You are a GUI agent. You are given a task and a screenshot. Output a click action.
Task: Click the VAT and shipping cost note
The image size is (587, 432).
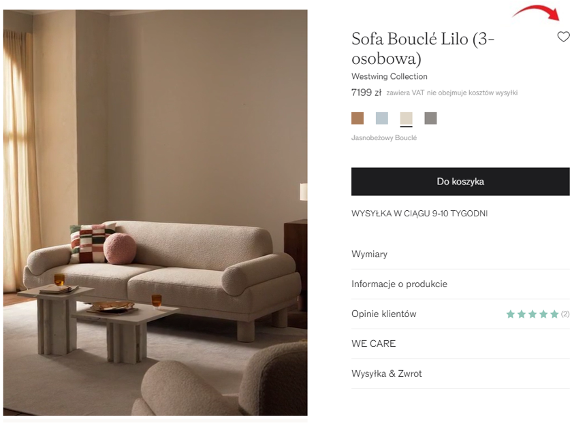coord(452,93)
